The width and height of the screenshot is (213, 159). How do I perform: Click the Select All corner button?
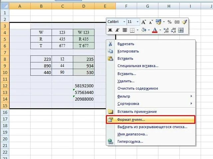[5, 6]
